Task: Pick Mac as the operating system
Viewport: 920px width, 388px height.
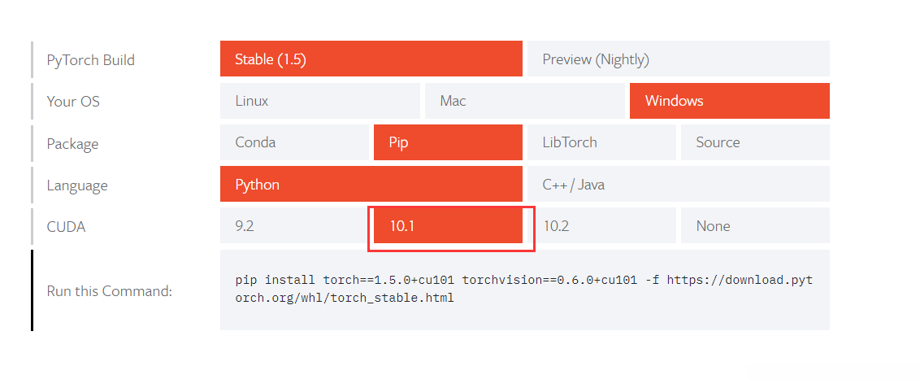Action: pyautogui.click(x=524, y=101)
